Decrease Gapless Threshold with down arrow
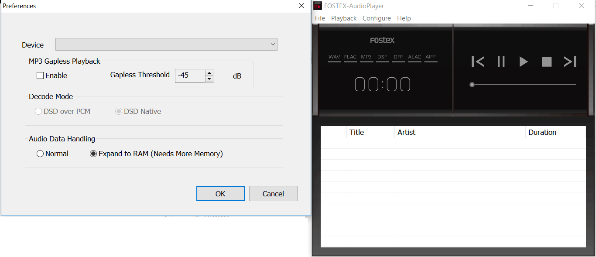This screenshot has height=257, width=596. [209, 79]
